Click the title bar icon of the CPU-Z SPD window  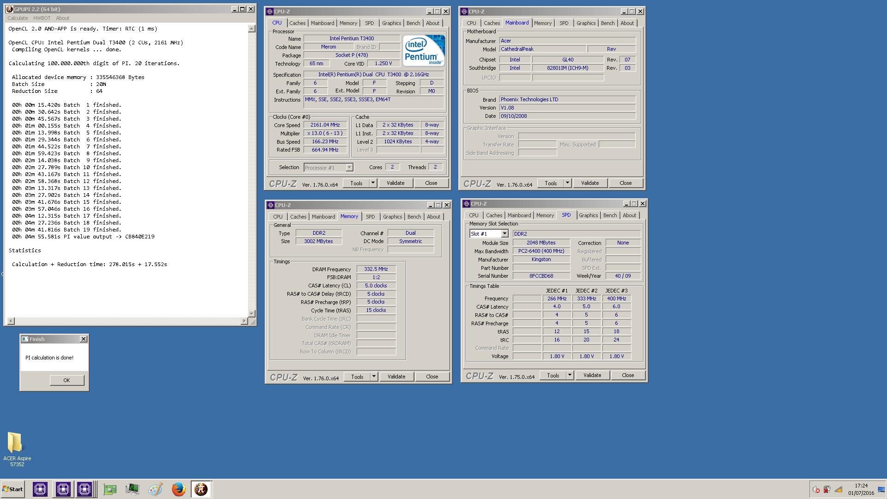tap(467, 204)
